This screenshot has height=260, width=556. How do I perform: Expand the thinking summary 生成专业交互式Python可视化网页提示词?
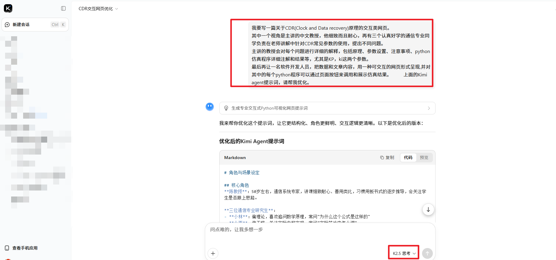click(x=327, y=108)
